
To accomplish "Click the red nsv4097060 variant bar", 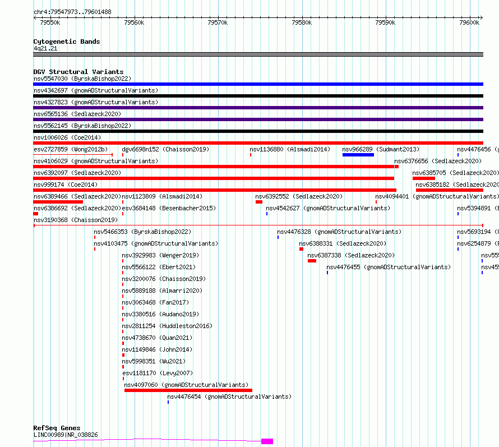I will click(188, 390).
